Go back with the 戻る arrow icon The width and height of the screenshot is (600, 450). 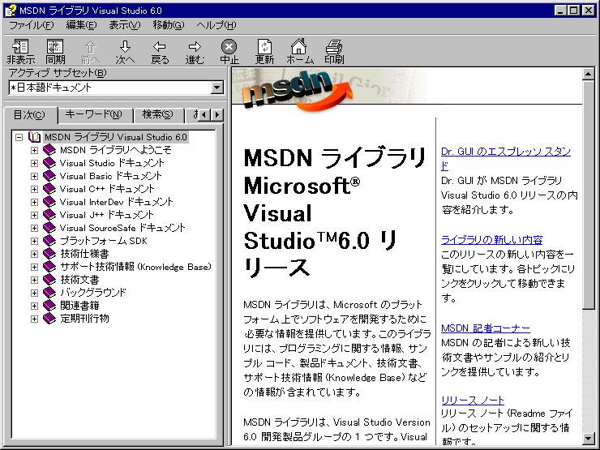[160, 47]
